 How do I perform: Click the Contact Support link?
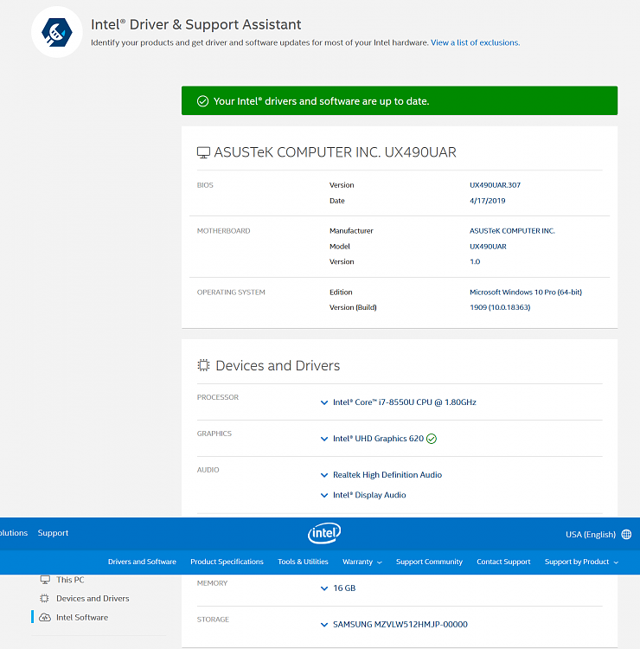click(503, 562)
